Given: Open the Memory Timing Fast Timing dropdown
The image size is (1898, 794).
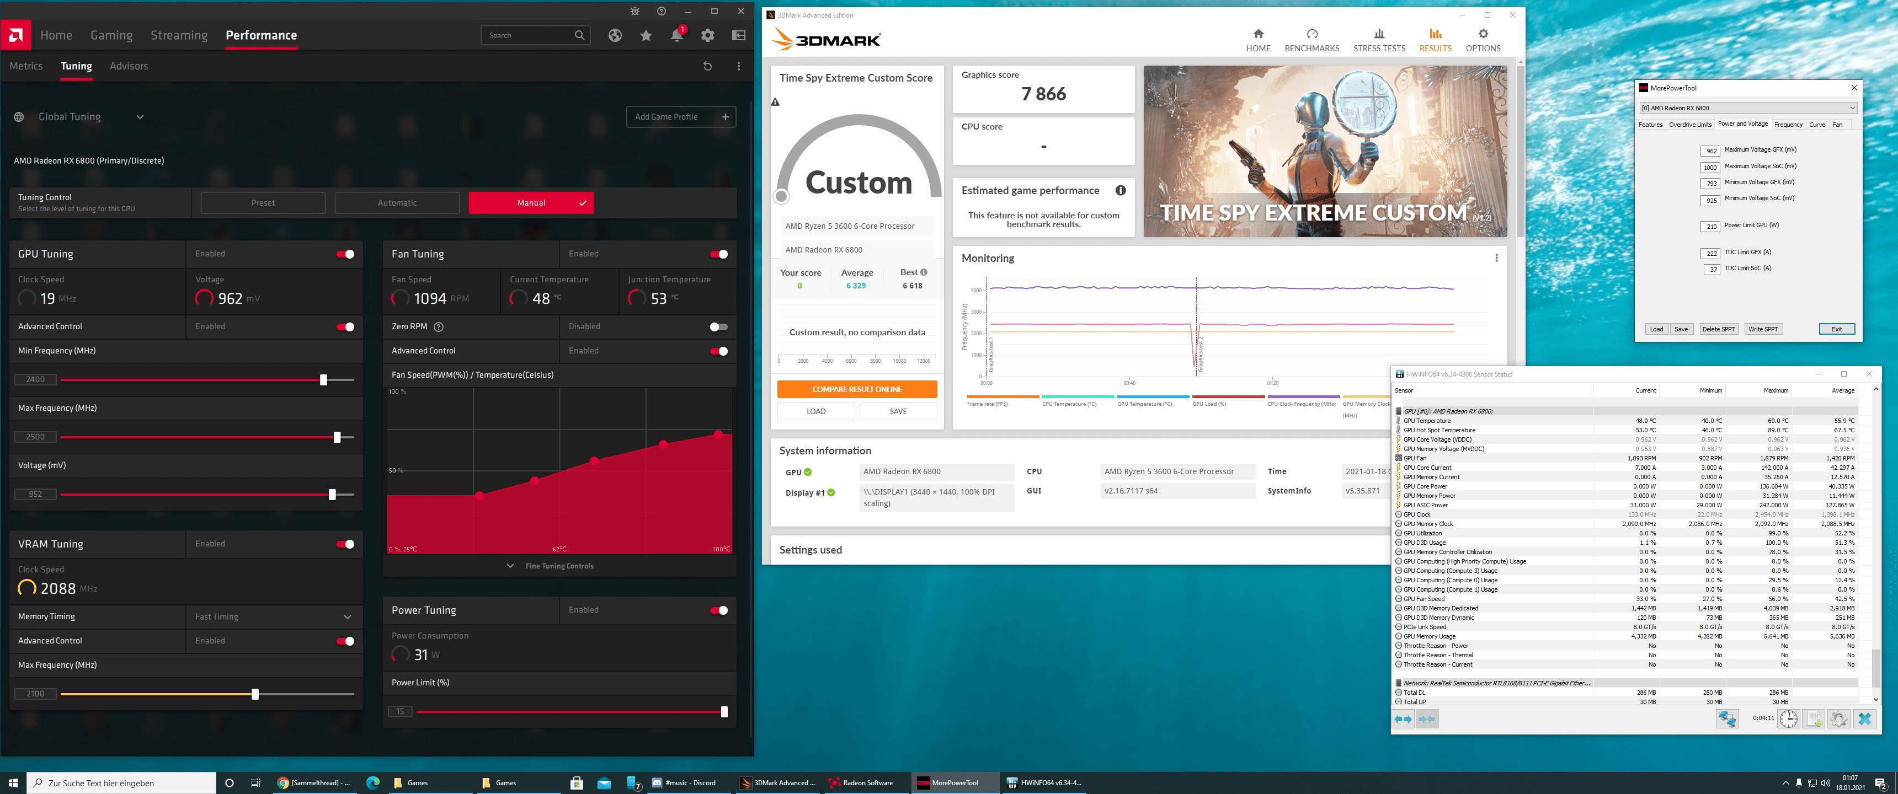Looking at the screenshot, I should click(273, 617).
